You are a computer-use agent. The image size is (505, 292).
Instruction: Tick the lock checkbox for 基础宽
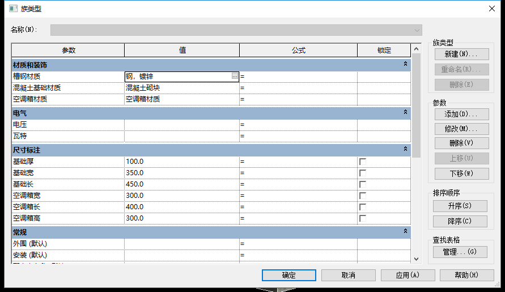(363, 173)
